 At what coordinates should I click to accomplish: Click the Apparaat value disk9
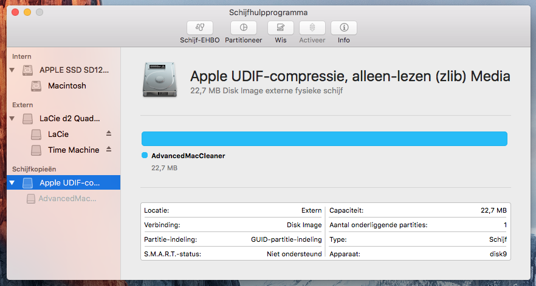pyautogui.click(x=498, y=254)
